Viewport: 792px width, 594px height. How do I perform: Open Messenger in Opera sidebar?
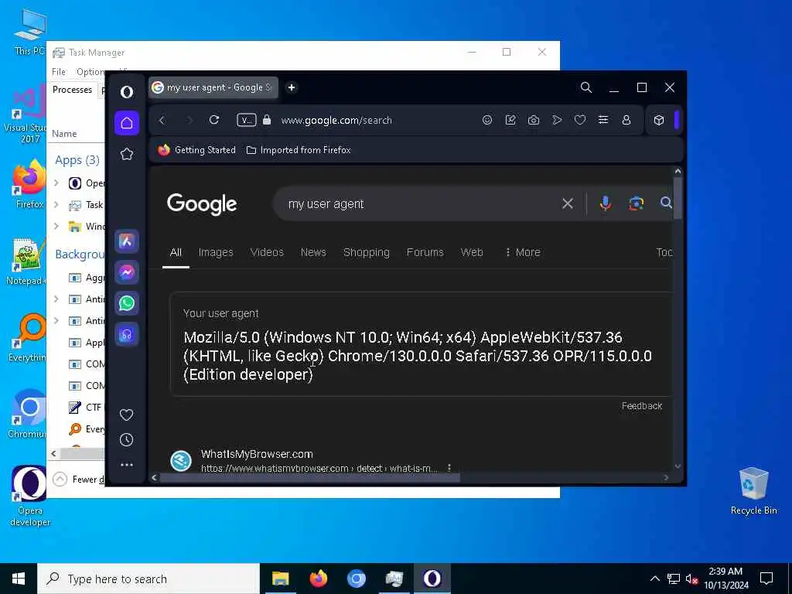(127, 272)
